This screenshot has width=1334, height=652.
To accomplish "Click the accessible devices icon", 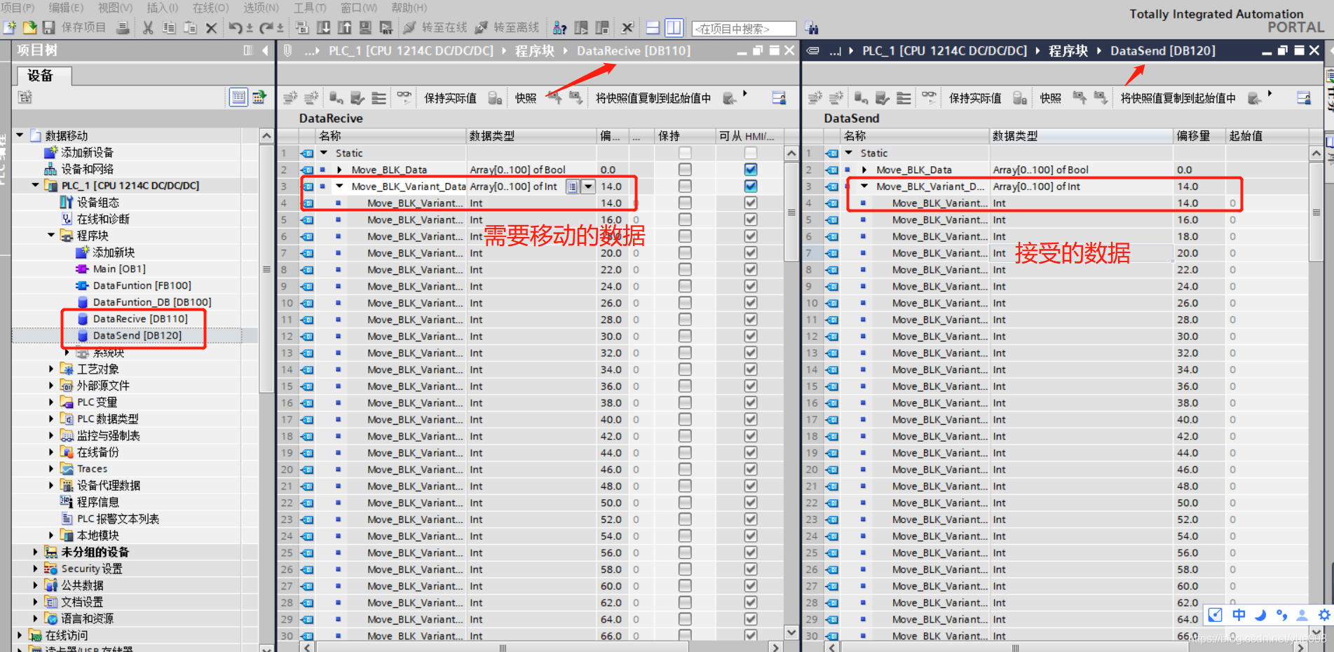I will coord(560,27).
